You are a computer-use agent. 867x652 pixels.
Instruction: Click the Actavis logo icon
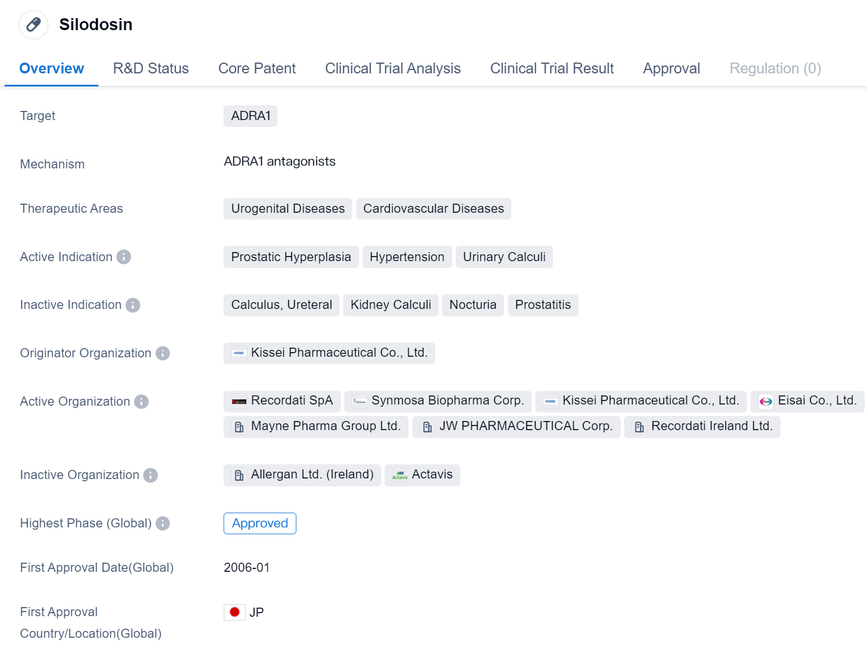400,475
